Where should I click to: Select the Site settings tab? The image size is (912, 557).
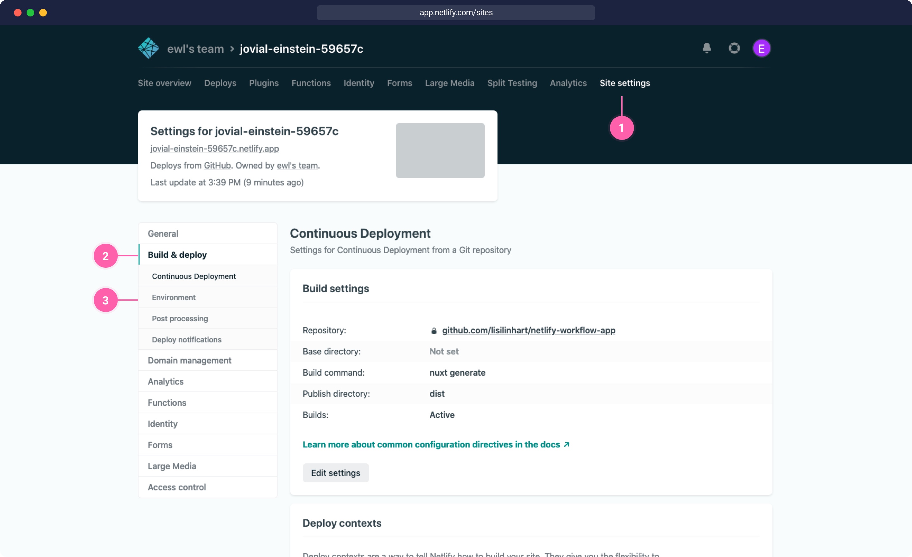point(625,83)
